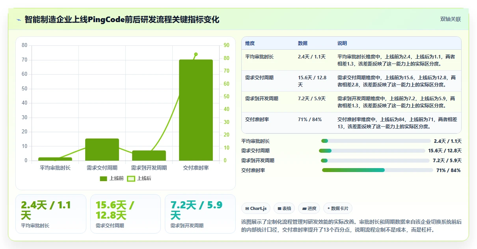Click the 71% / 84% progress value label
This screenshot has height=249, width=477.
pos(448,170)
